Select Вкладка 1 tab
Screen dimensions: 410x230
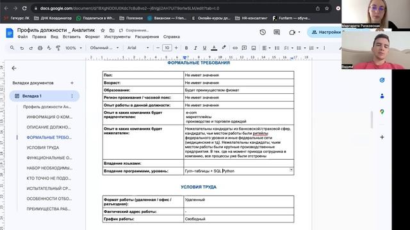tap(44, 96)
